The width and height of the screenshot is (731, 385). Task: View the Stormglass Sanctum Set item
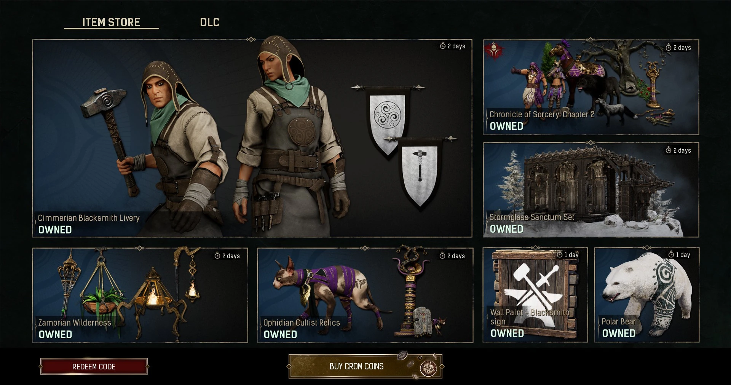click(x=591, y=190)
